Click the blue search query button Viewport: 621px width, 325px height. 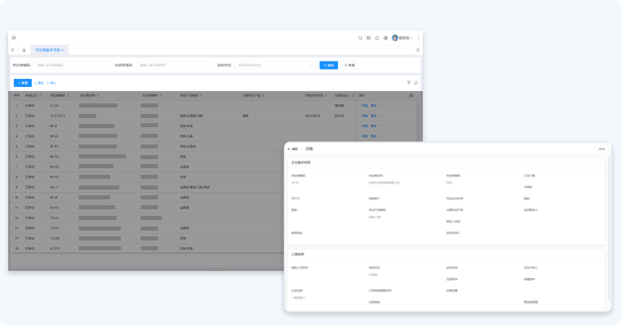[x=329, y=65]
